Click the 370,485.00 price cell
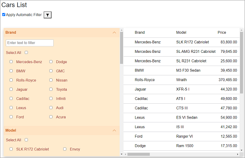245x158 pixels. [x=228, y=80]
